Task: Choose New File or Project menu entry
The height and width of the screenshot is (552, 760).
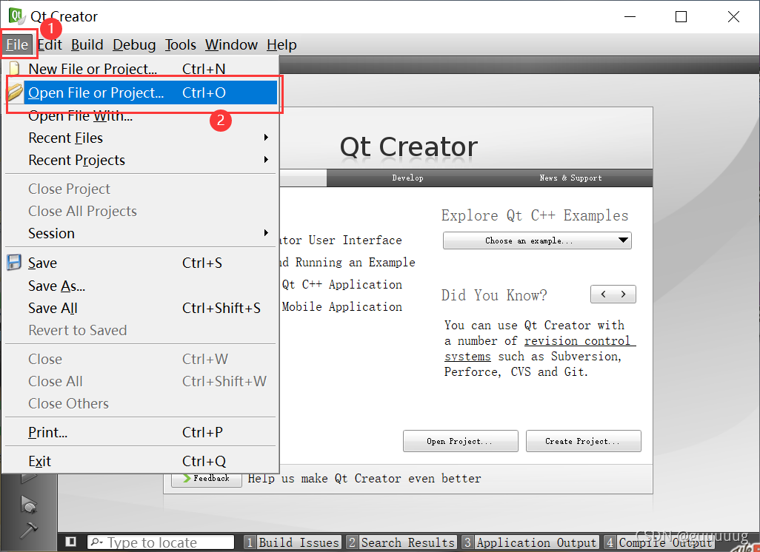Action: (141, 68)
